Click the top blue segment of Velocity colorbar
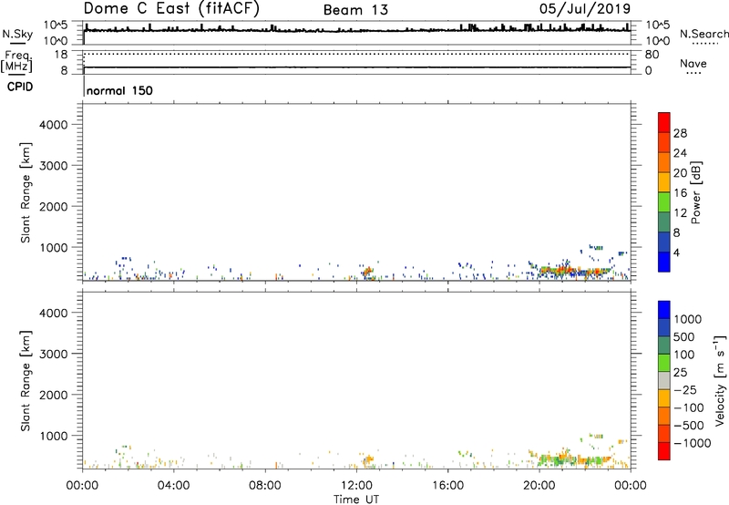 point(664,310)
